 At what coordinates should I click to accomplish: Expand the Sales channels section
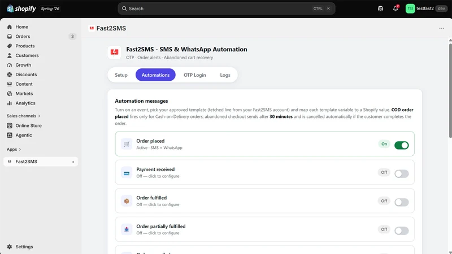pos(23,116)
